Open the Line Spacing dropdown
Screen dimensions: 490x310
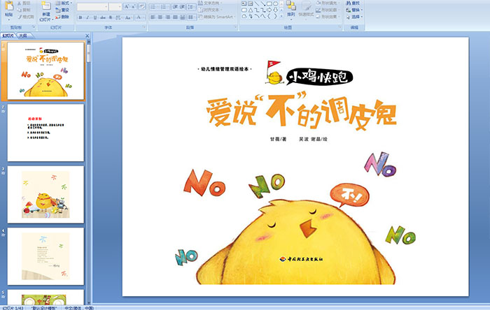[x=192, y=7]
